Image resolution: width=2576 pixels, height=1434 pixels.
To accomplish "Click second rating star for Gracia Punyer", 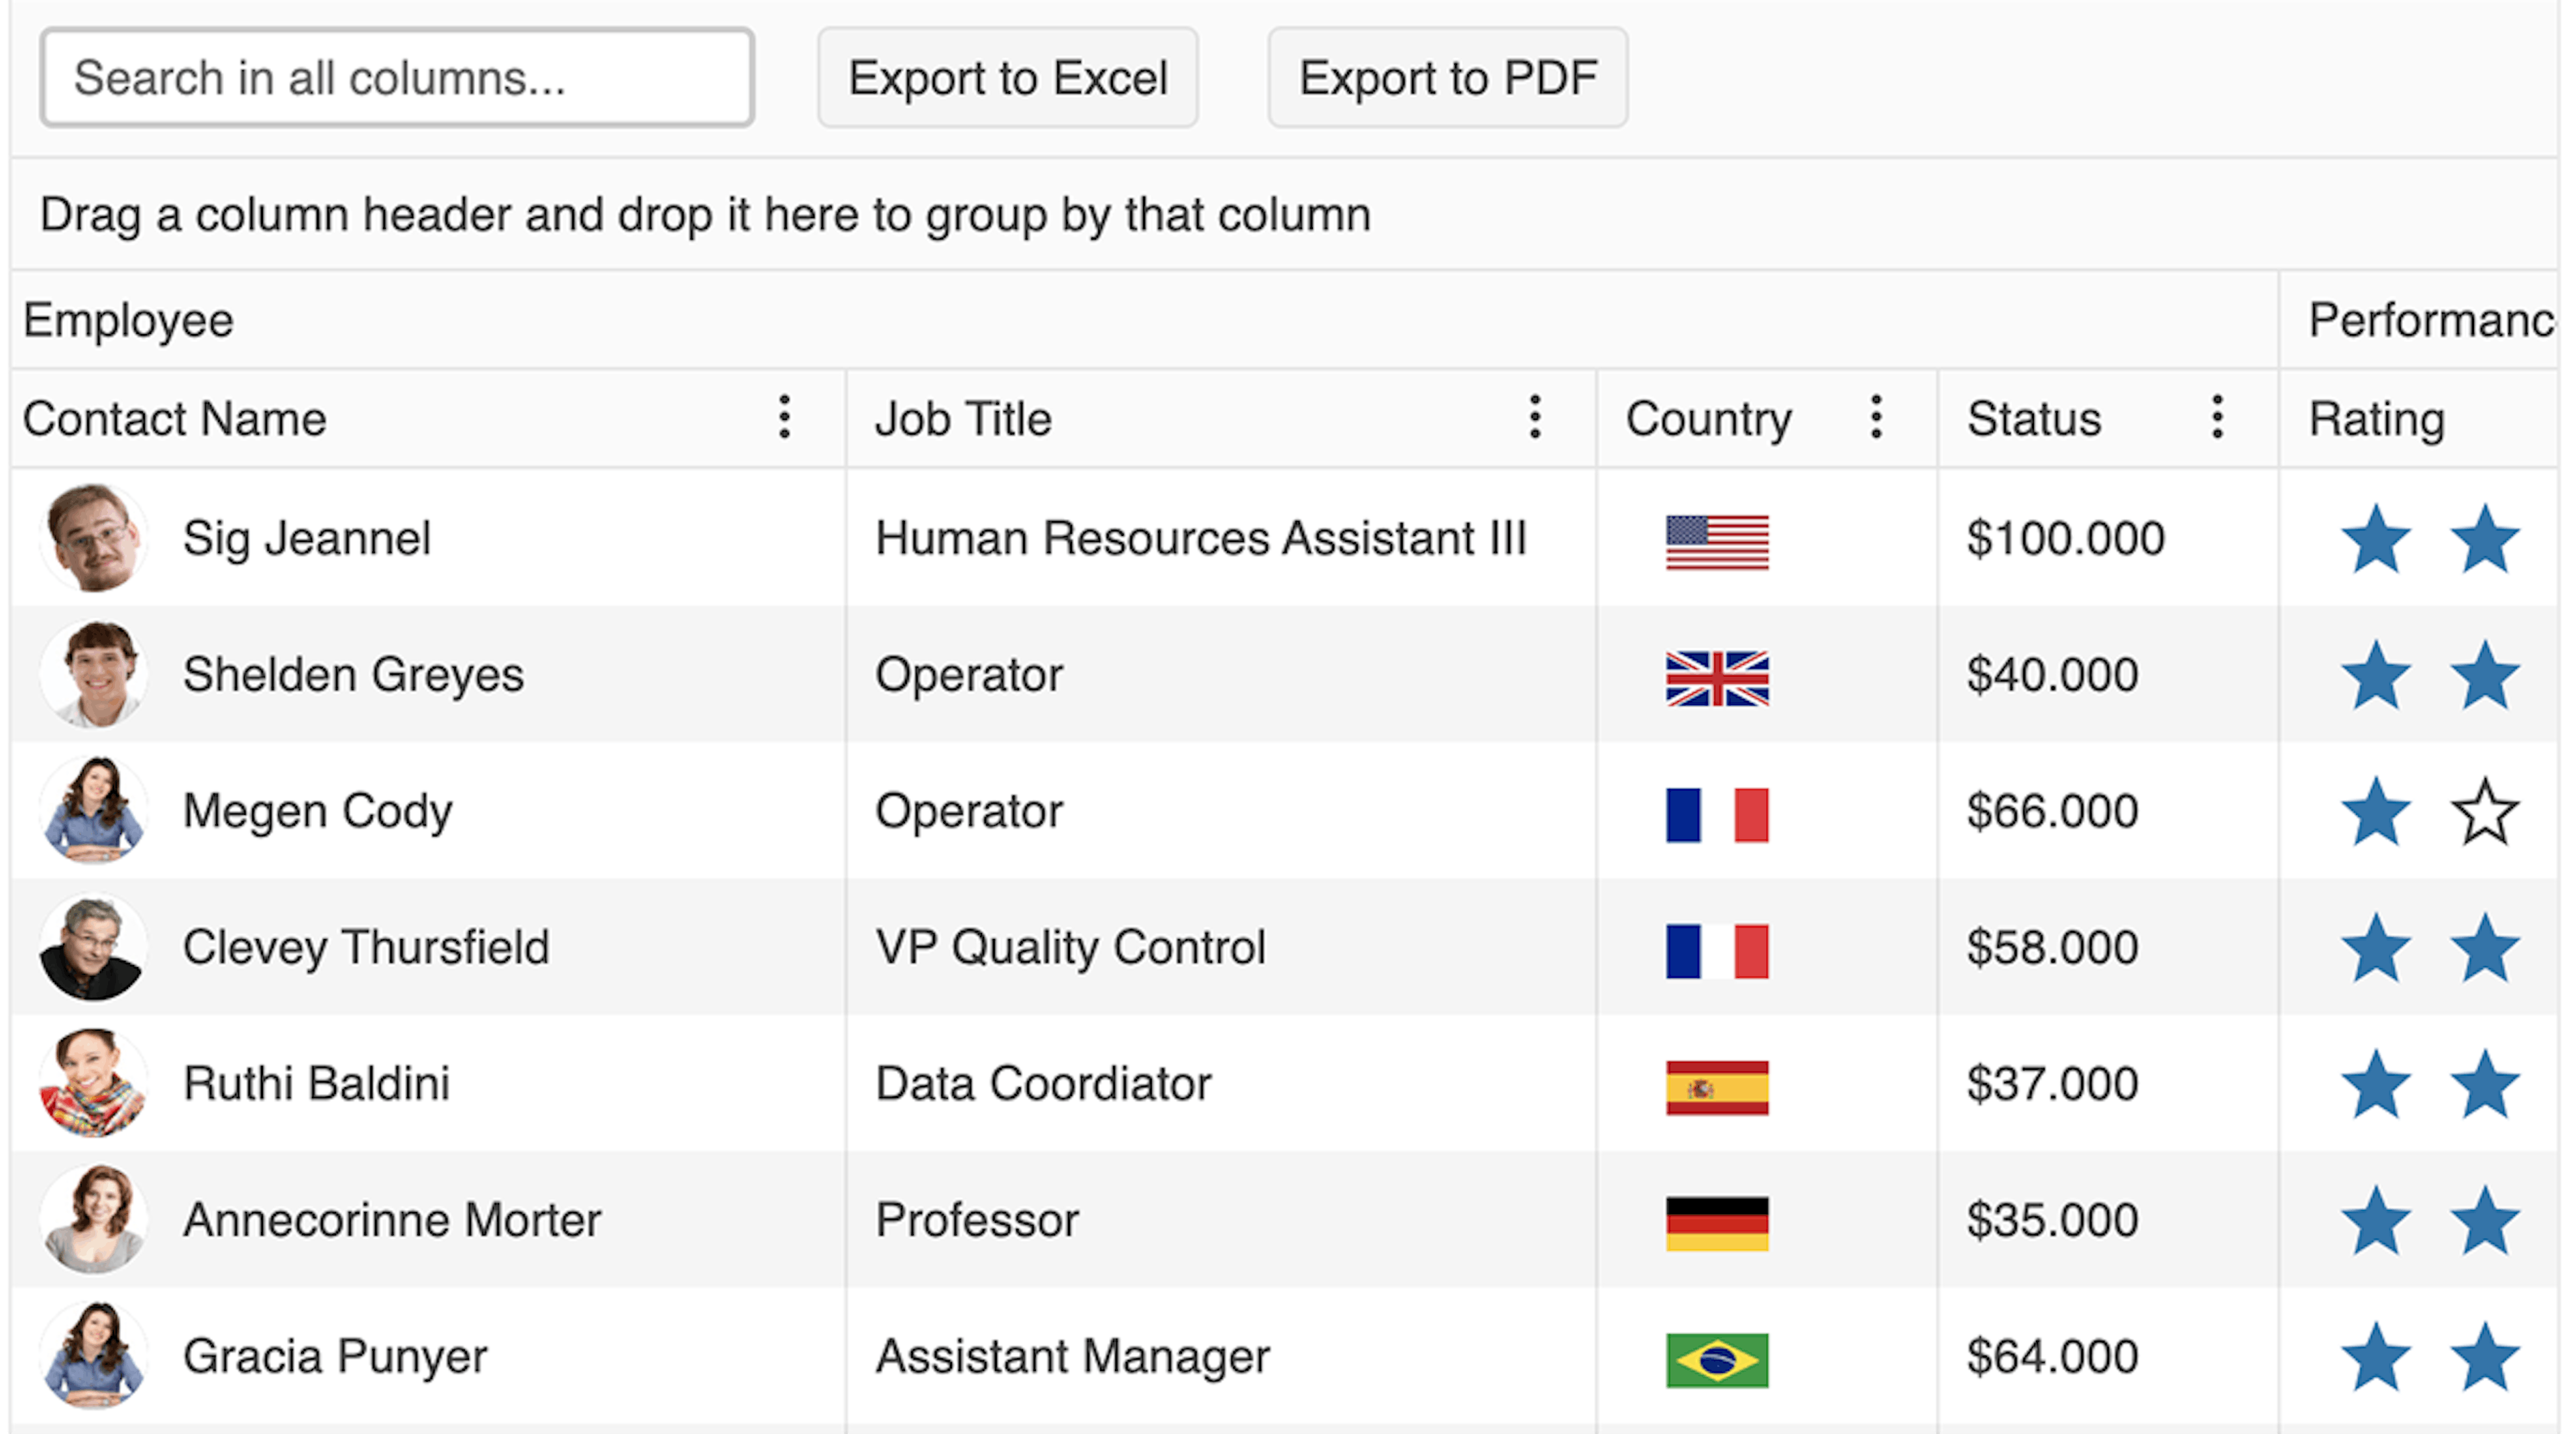I will pyautogui.click(x=2485, y=1357).
